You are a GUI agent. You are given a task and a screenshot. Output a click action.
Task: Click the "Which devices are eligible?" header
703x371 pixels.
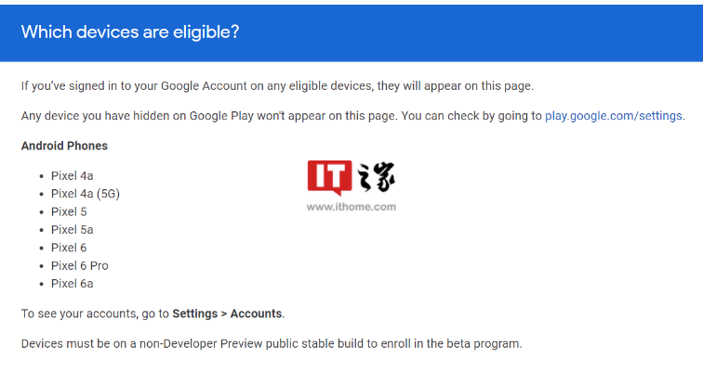tap(130, 32)
